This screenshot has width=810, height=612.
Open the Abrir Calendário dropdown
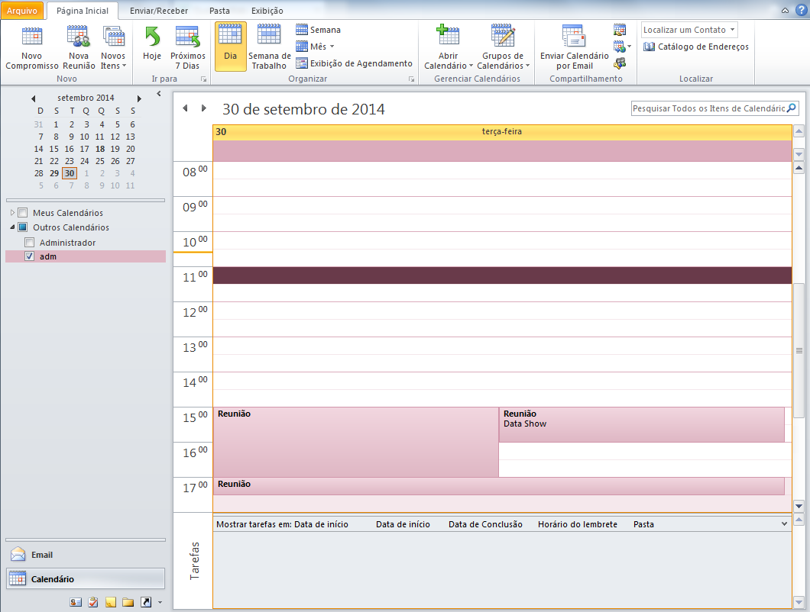click(449, 61)
